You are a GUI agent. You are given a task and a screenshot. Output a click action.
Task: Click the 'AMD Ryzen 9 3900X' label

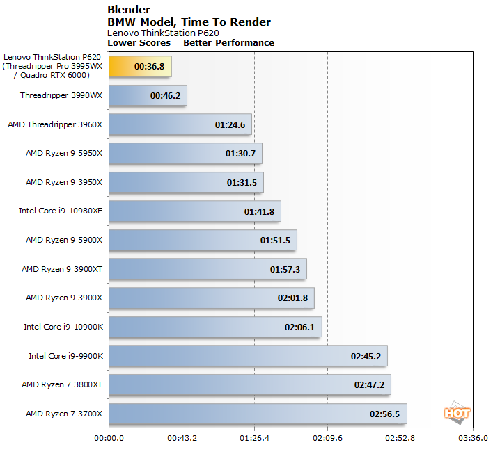pyautogui.click(x=64, y=298)
